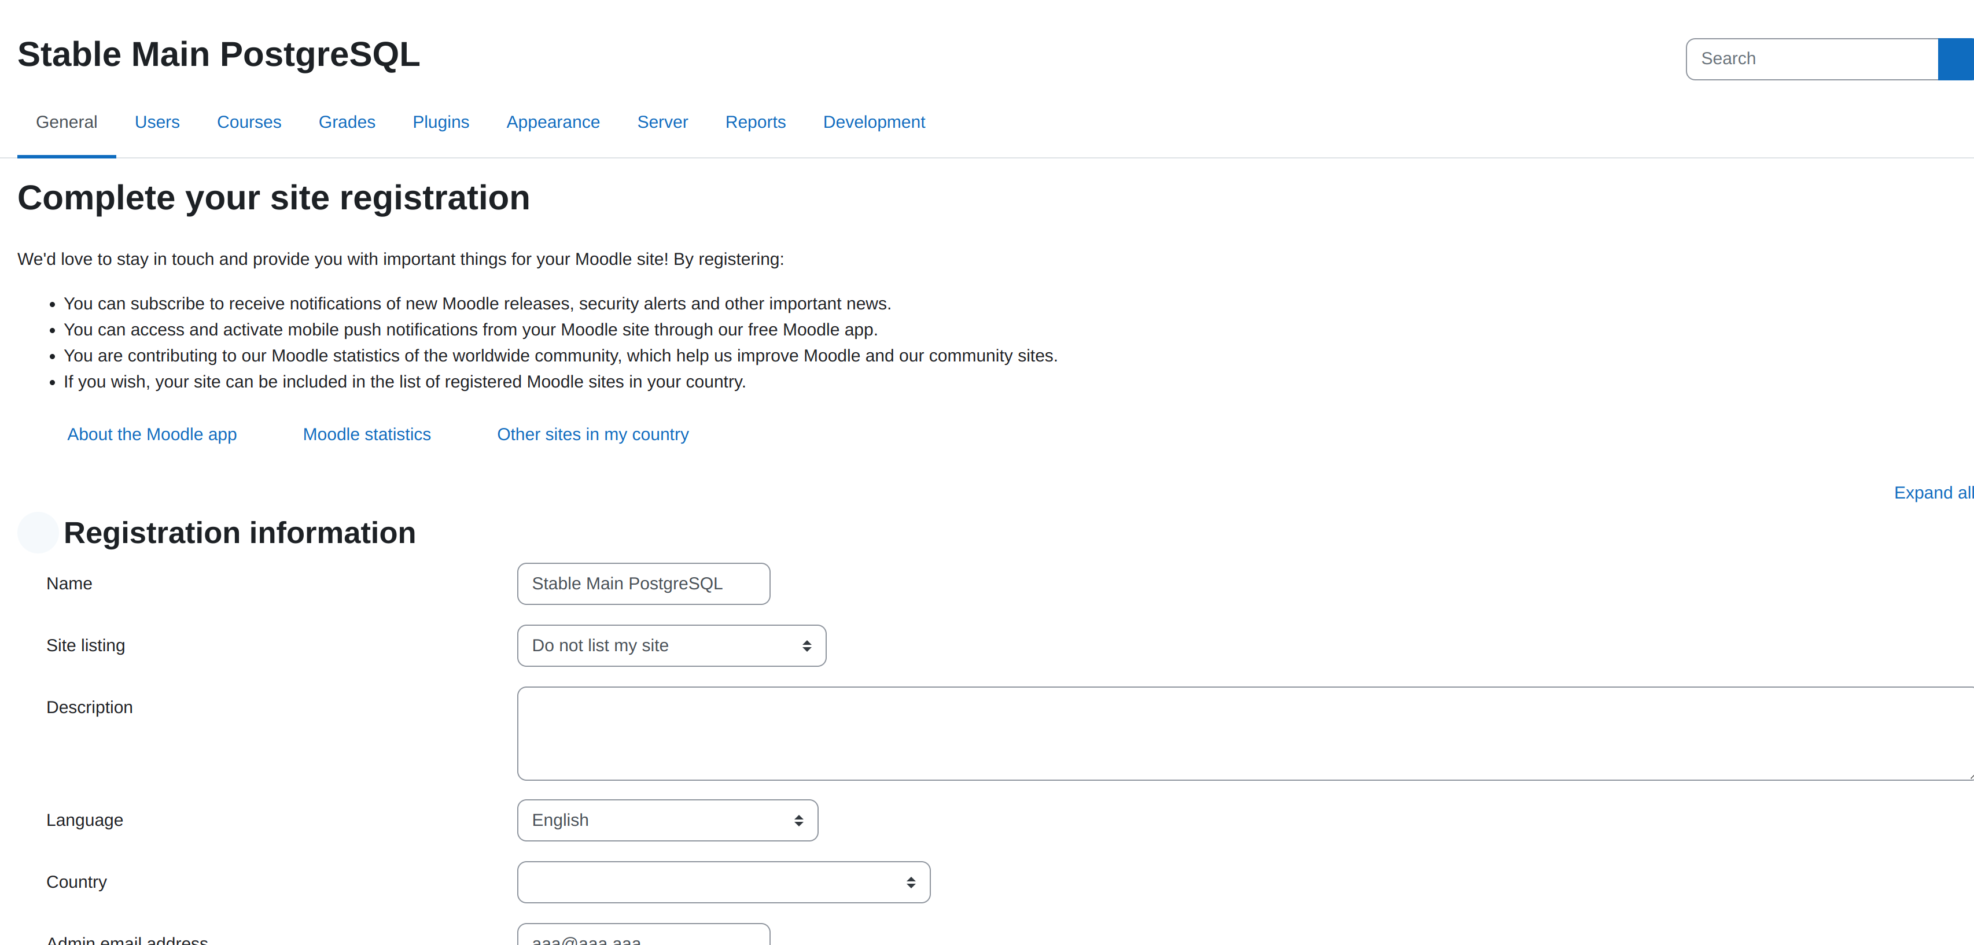
Task: Open the Courses tab
Action: point(249,122)
